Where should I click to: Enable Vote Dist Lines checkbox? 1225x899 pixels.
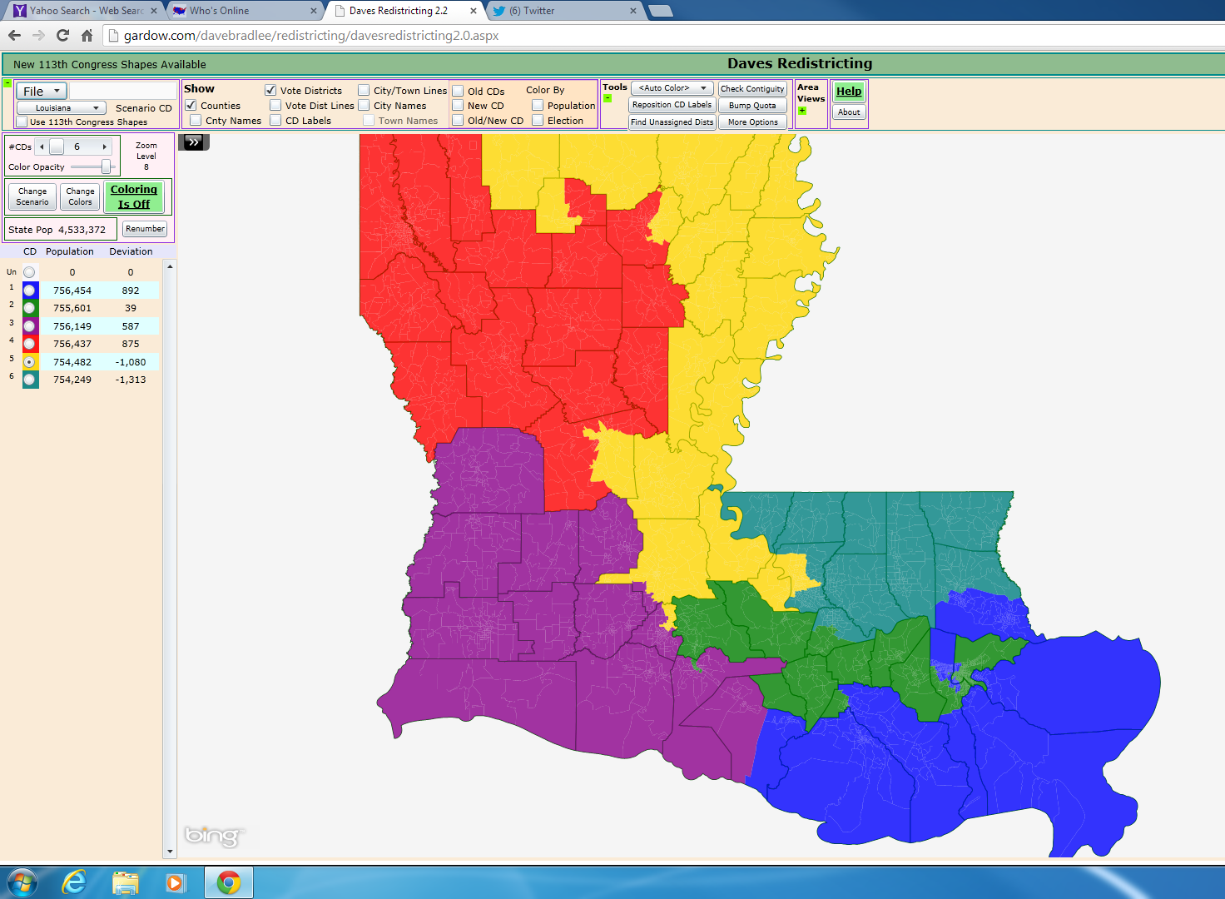tap(275, 105)
